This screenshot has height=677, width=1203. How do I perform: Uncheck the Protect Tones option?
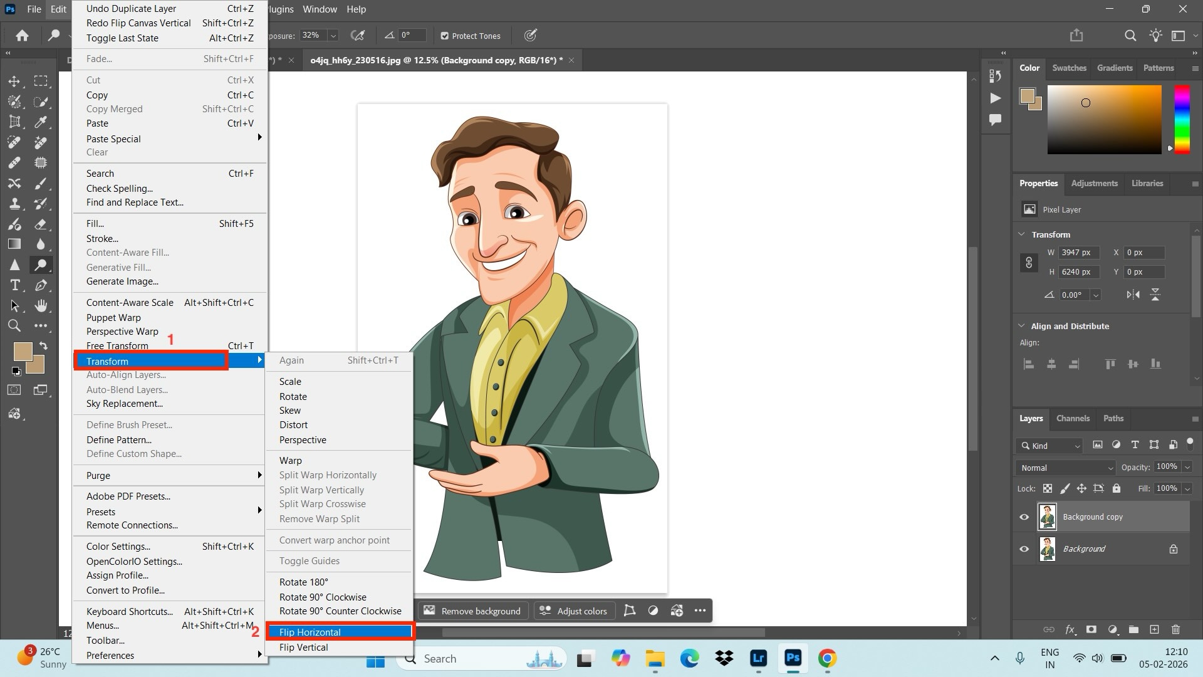[445, 36]
